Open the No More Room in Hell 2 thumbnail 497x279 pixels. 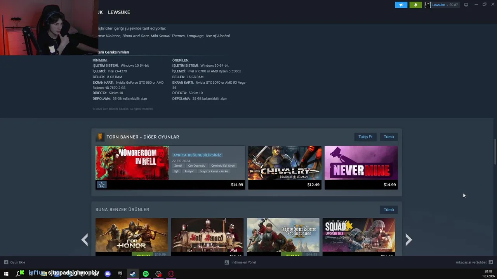132,163
